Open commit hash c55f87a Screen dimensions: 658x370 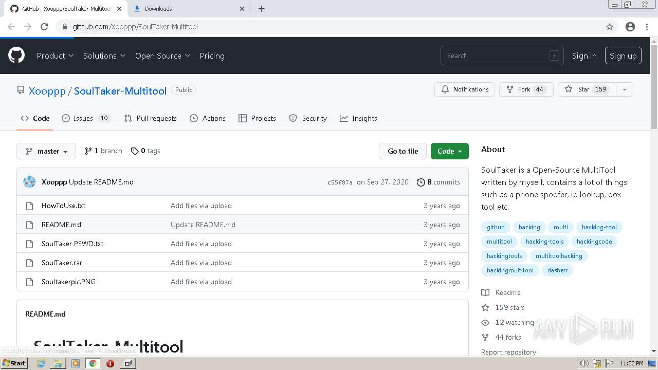[340, 182]
